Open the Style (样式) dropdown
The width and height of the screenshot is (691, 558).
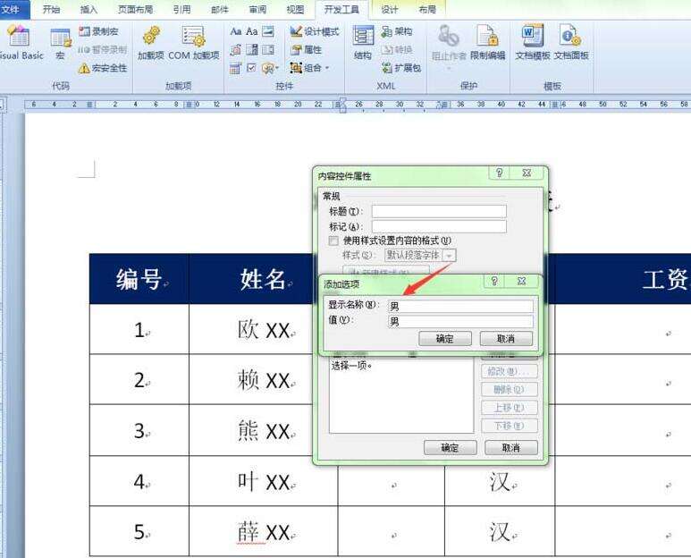tap(449, 255)
